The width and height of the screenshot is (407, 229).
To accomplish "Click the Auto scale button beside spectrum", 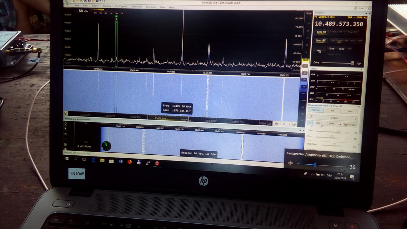I will point(308,13).
